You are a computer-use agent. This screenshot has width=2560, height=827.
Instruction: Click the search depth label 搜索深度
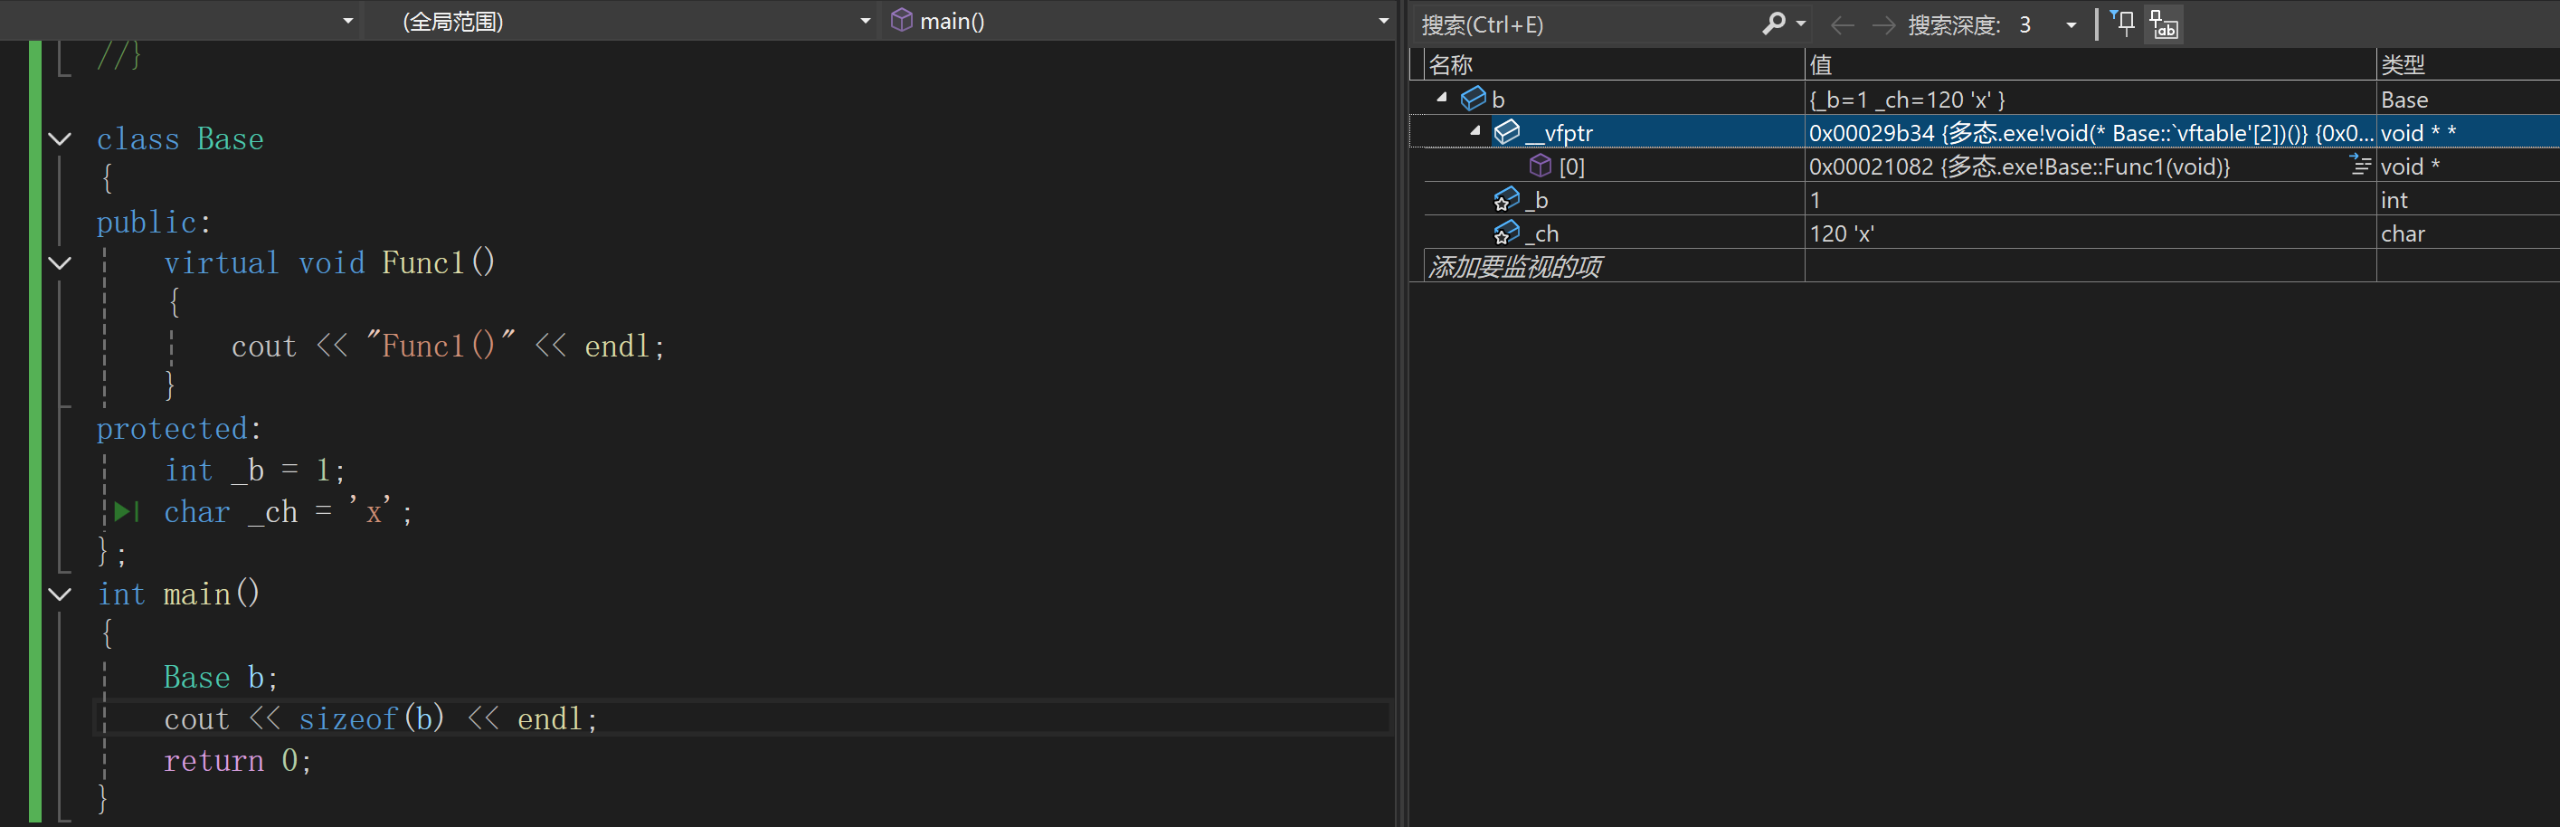tap(1954, 24)
